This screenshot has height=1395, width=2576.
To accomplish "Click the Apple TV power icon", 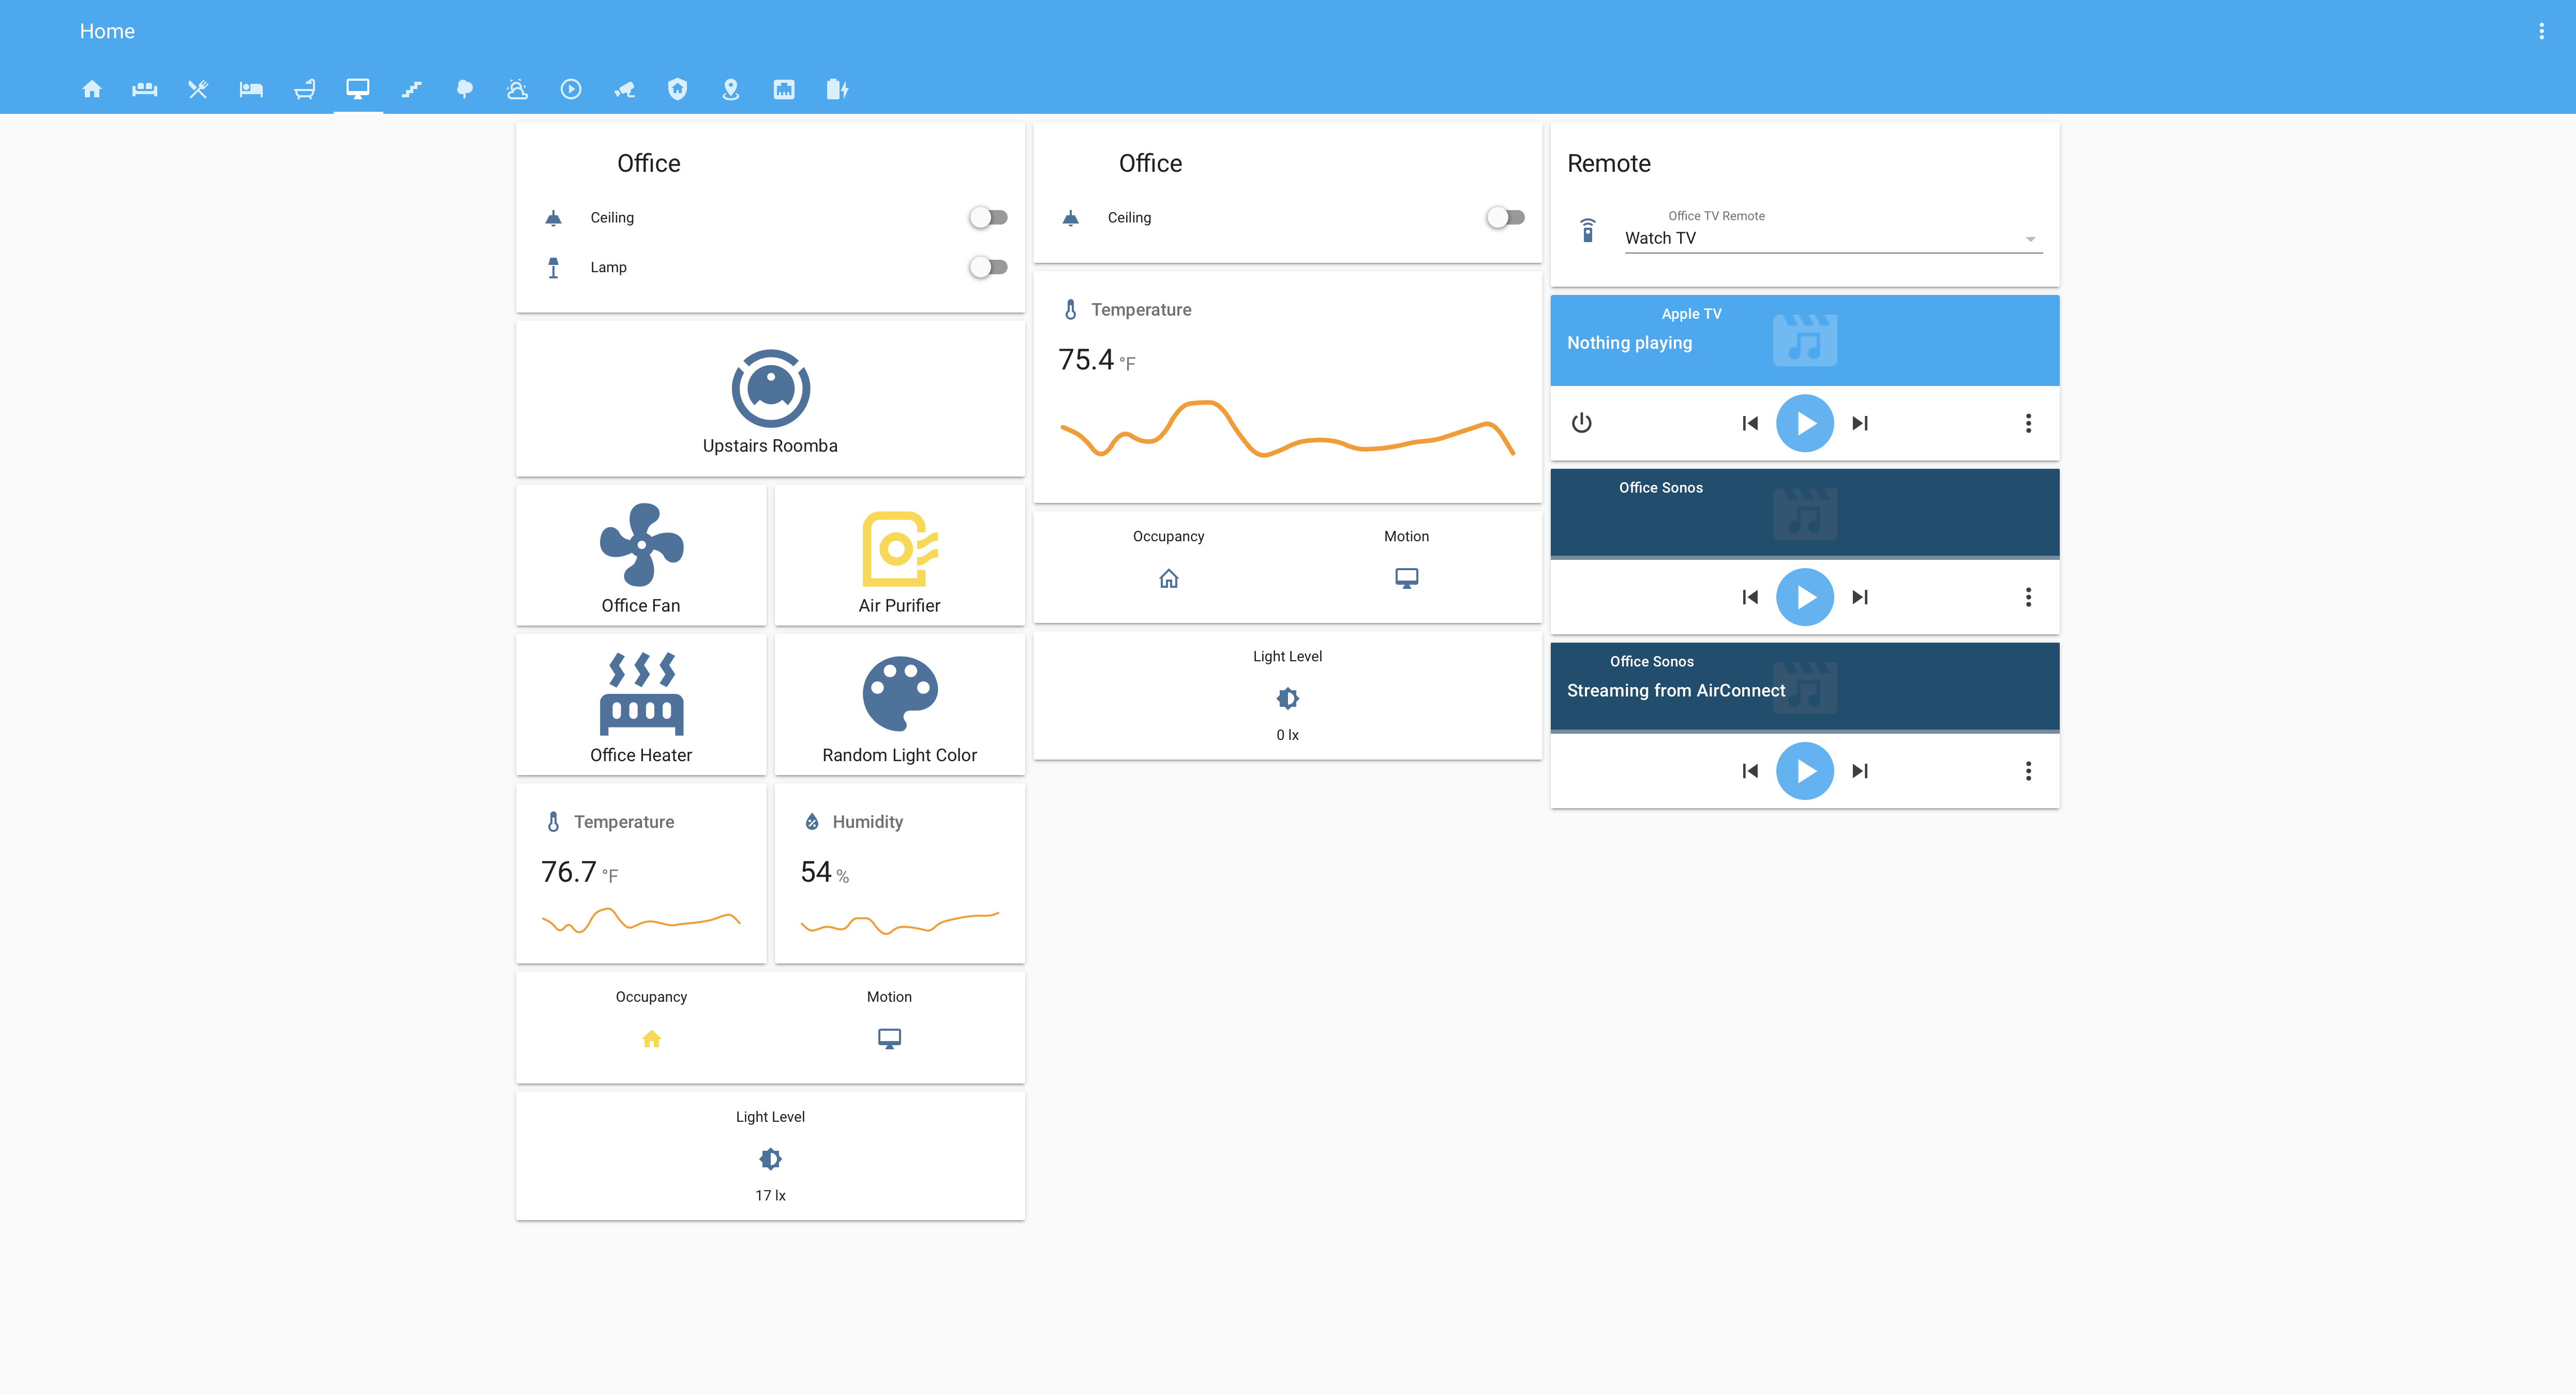I will coord(1581,423).
